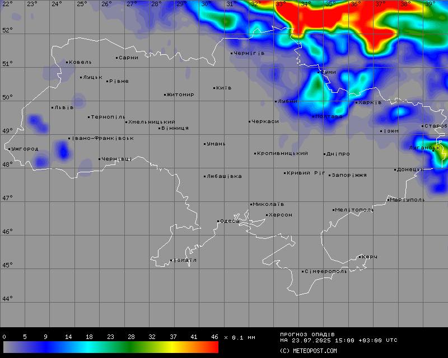Click the Івано-Франківськ city label
448x358 pixels.
[x=102, y=138]
